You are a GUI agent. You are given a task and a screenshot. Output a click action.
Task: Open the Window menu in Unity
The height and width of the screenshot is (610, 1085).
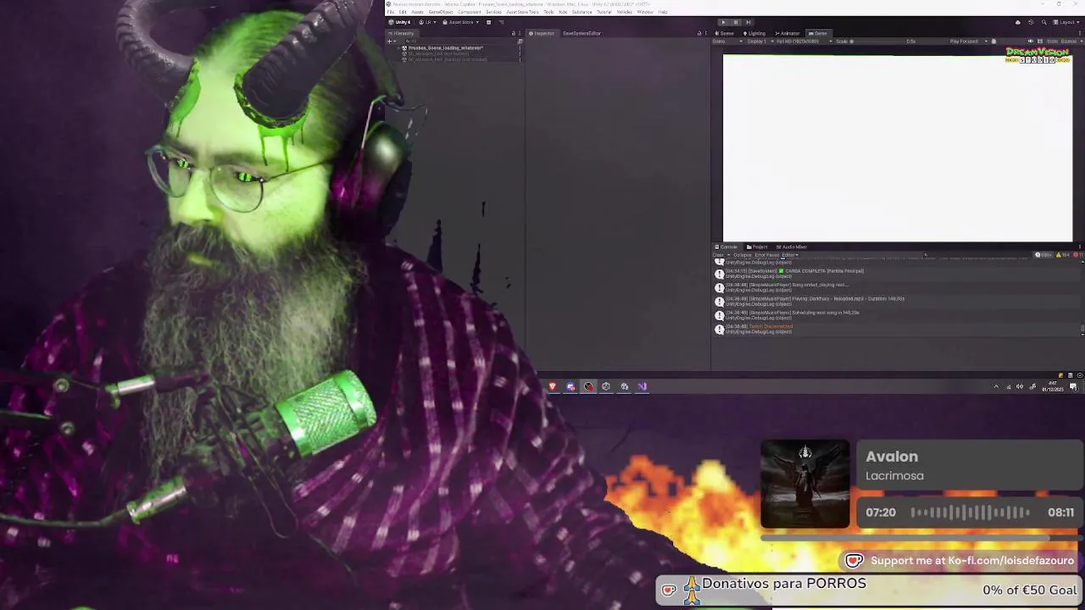point(645,12)
